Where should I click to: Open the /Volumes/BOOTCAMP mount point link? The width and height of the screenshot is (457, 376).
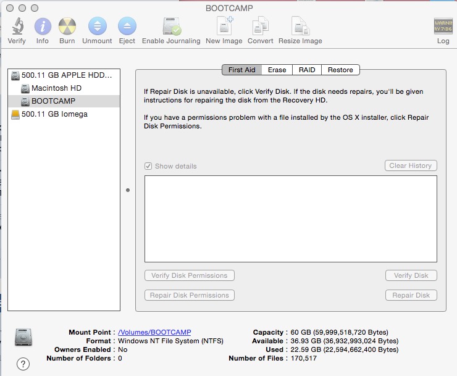[x=154, y=332]
